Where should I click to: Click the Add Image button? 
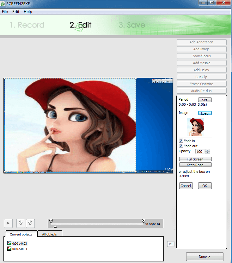pos(202,49)
